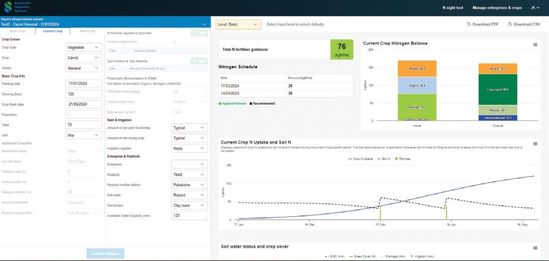This screenshot has height=261, width=549.
Task: Open the Level: Basic dropdown
Action: tap(238, 25)
